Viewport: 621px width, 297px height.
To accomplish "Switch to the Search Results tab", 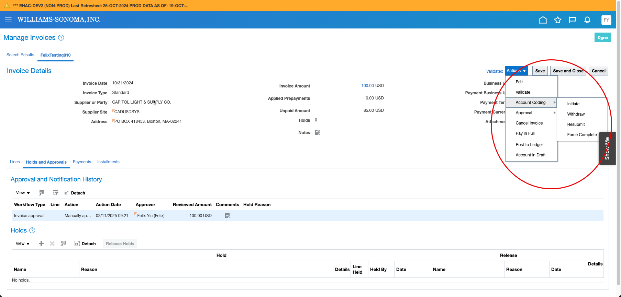I will click(x=20, y=55).
